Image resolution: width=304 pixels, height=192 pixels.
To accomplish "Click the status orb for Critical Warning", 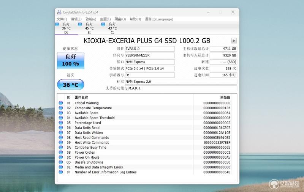I will point(61,103).
